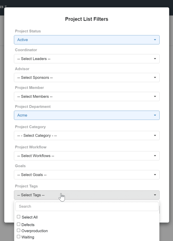Click the tags Search input field
The height and width of the screenshot is (241, 173).
(x=86, y=206)
